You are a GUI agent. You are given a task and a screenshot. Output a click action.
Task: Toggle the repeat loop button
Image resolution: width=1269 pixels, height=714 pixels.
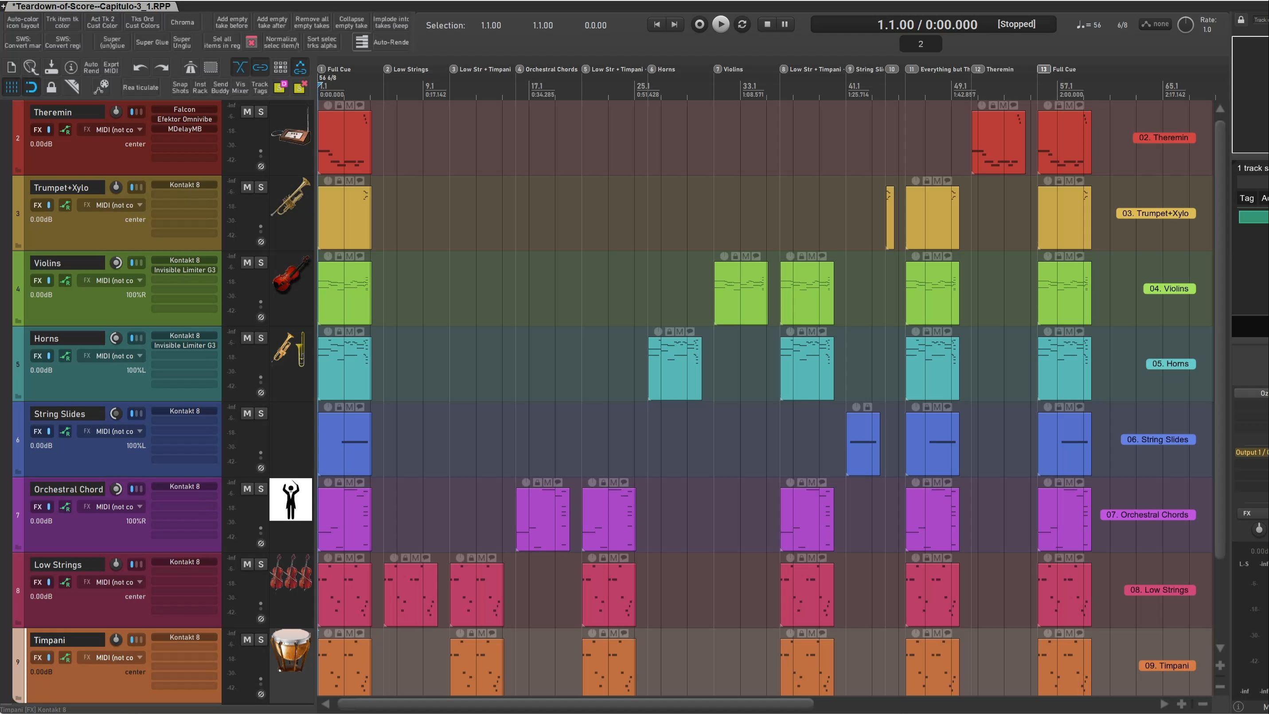[x=742, y=24]
